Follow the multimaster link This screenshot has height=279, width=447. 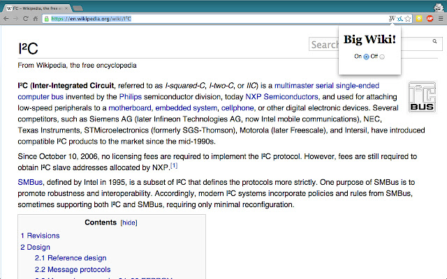(x=293, y=86)
